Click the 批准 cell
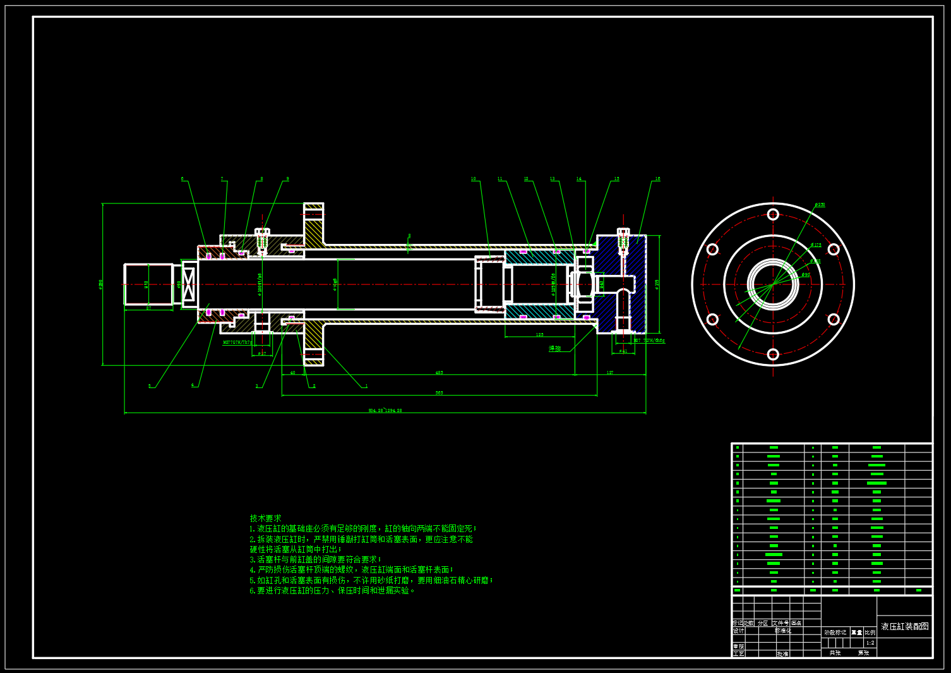This screenshot has width=951, height=673. 784,653
